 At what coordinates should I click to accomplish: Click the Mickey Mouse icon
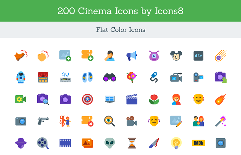click(176, 56)
